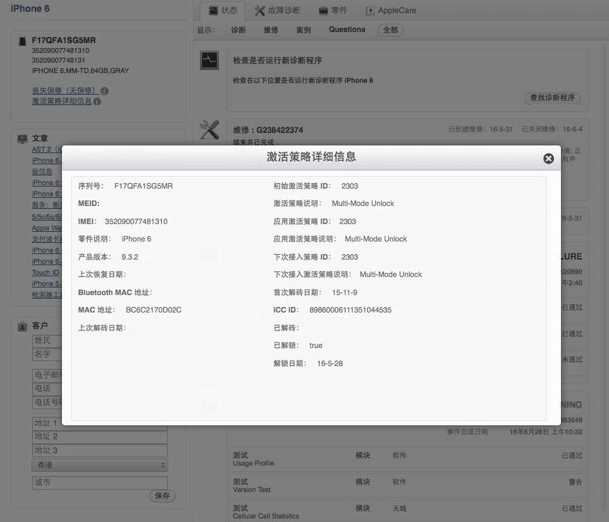The image size is (609, 522).
Task: Click the 地址 3 input field
Action: (x=100, y=450)
